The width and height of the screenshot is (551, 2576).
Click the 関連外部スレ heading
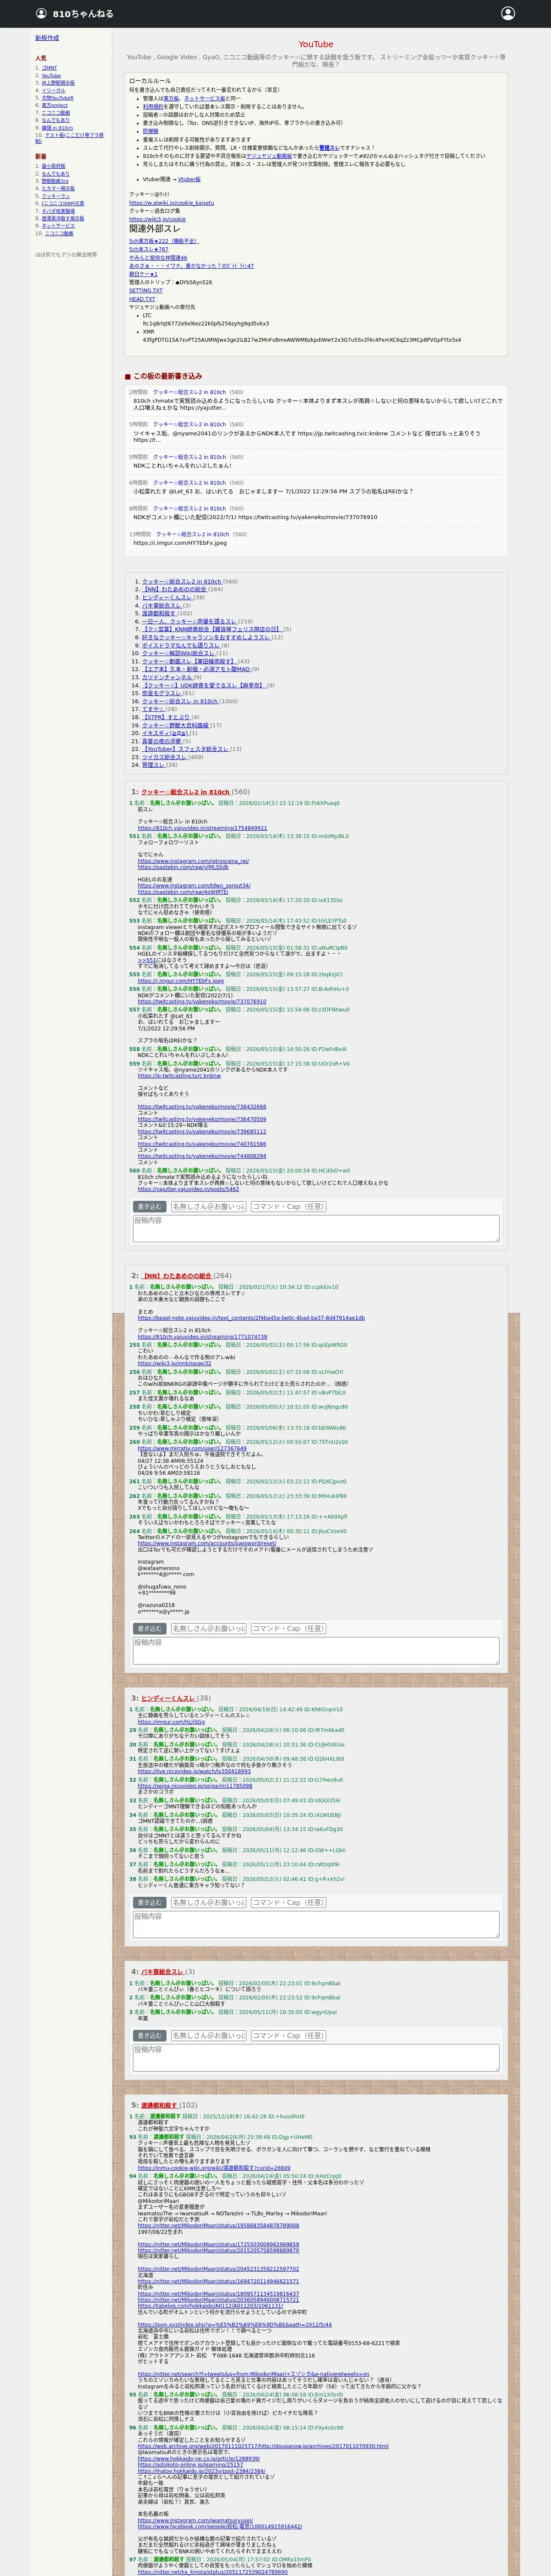pyautogui.click(x=155, y=229)
